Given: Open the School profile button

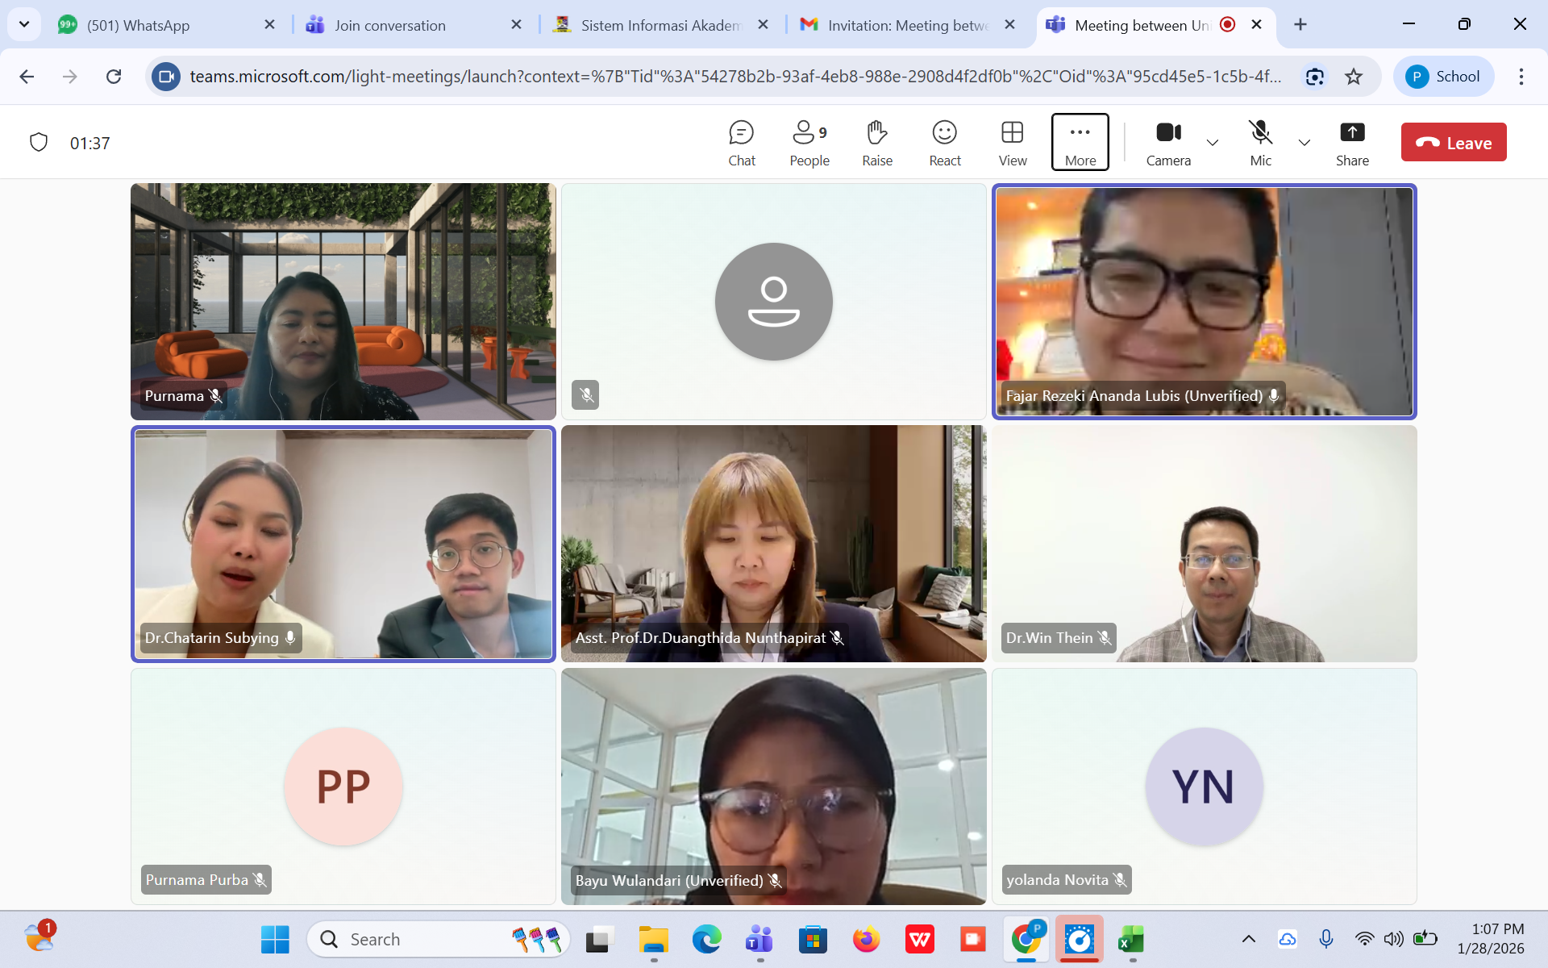Looking at the screenshot, I should click(1442, 77).
